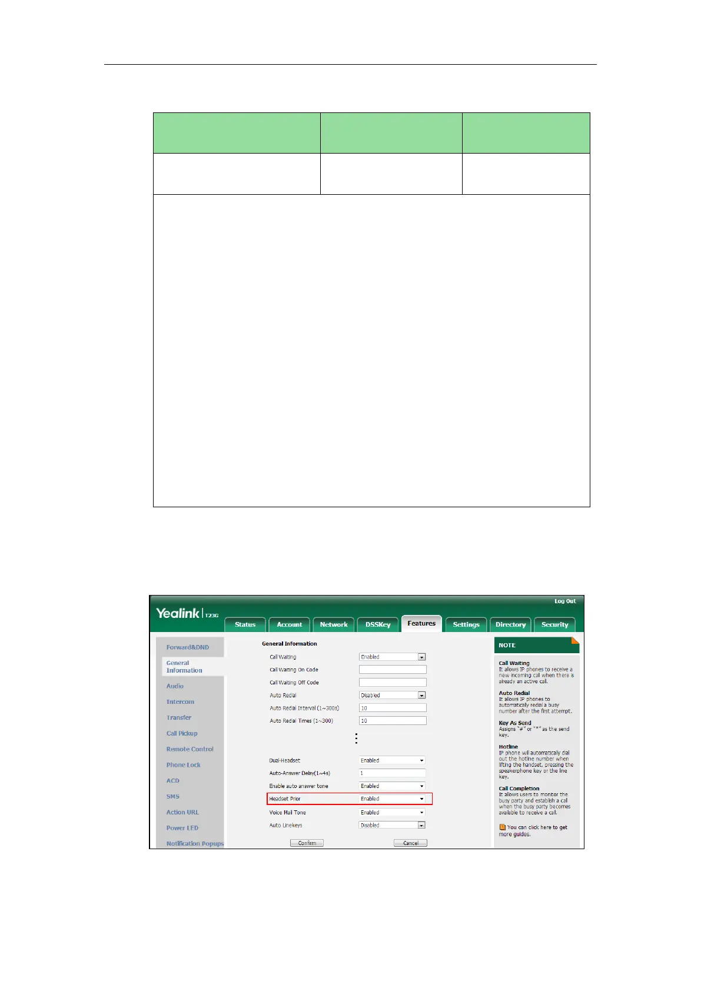The image size is (701, 991).
Task: Click the Confirm button
Action: [x=307, y=843]
